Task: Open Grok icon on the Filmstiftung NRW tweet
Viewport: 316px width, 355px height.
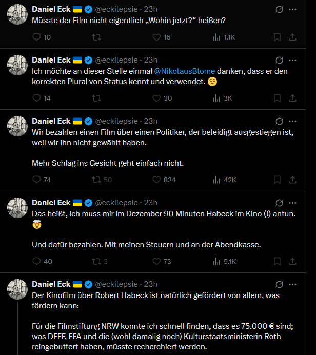Action: [x=280, y=284]
